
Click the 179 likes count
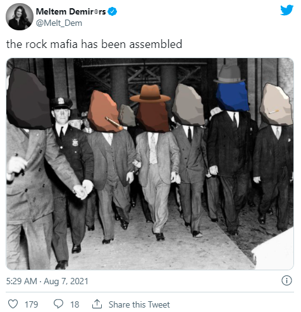pos(32,304)
